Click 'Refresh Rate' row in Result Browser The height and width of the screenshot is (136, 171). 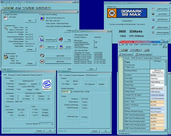[x=144, y=85]
